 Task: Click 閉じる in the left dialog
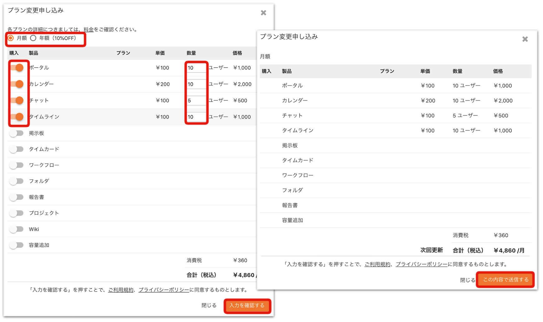coord(209,305)
